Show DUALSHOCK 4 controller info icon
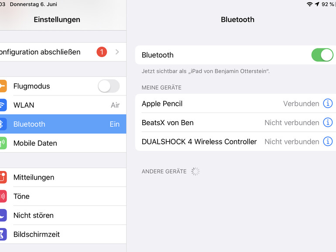 click(328, 141)
